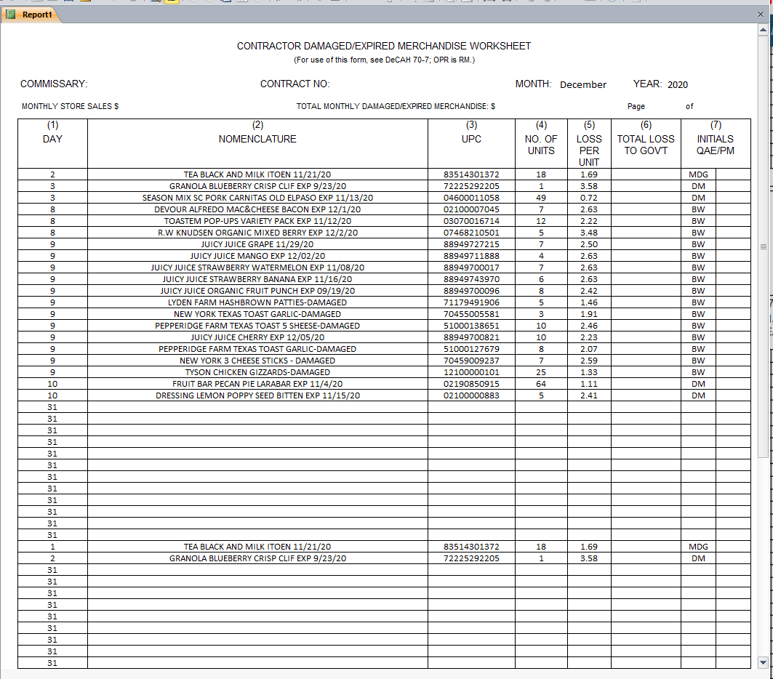Click the 'NO. OF UNITS' column header
Viewport: 773px width, 679px height.
click(x=541, y=145)
